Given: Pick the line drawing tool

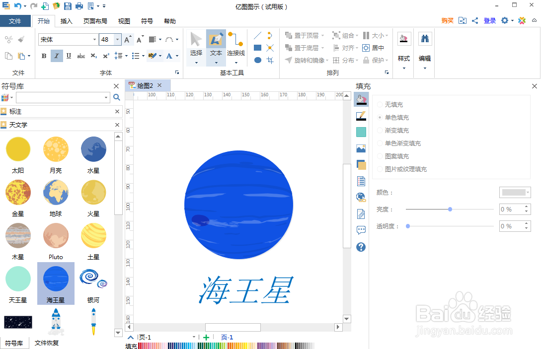Looking at the screenshot, I should (257, 36).
